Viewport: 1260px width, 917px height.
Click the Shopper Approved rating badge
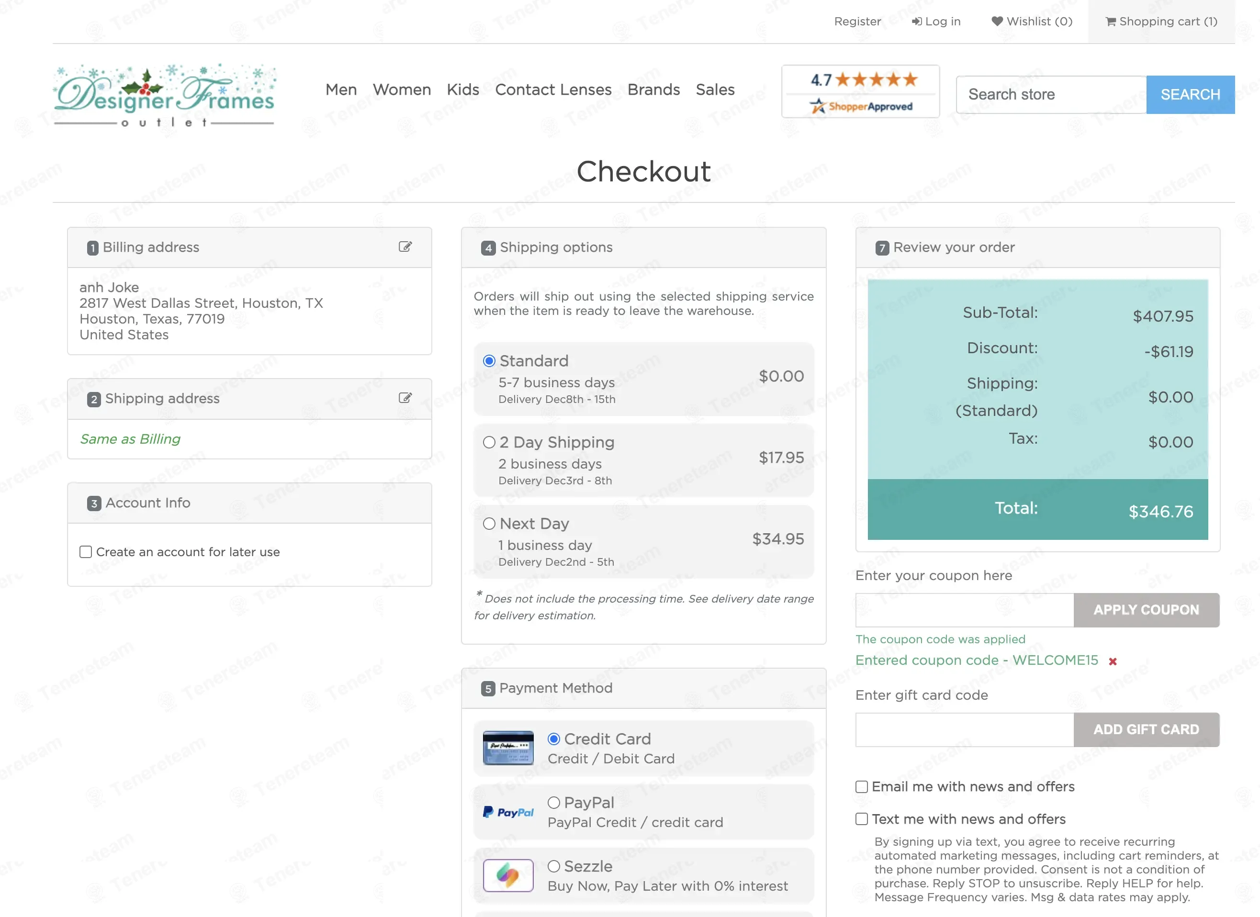pos(860,91)
